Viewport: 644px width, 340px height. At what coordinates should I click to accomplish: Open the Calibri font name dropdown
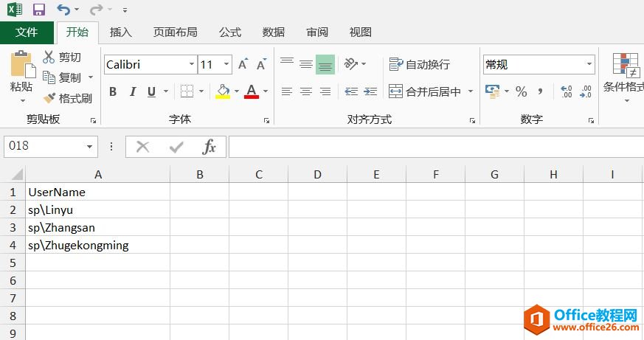click(191, 64)
